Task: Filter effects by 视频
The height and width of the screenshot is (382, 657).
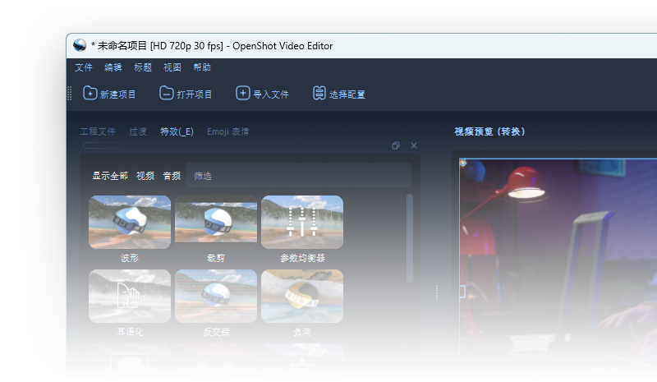Action: tap(145, 176)
